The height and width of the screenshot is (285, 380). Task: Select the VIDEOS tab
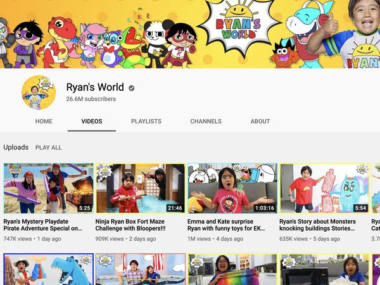point(92,121)
